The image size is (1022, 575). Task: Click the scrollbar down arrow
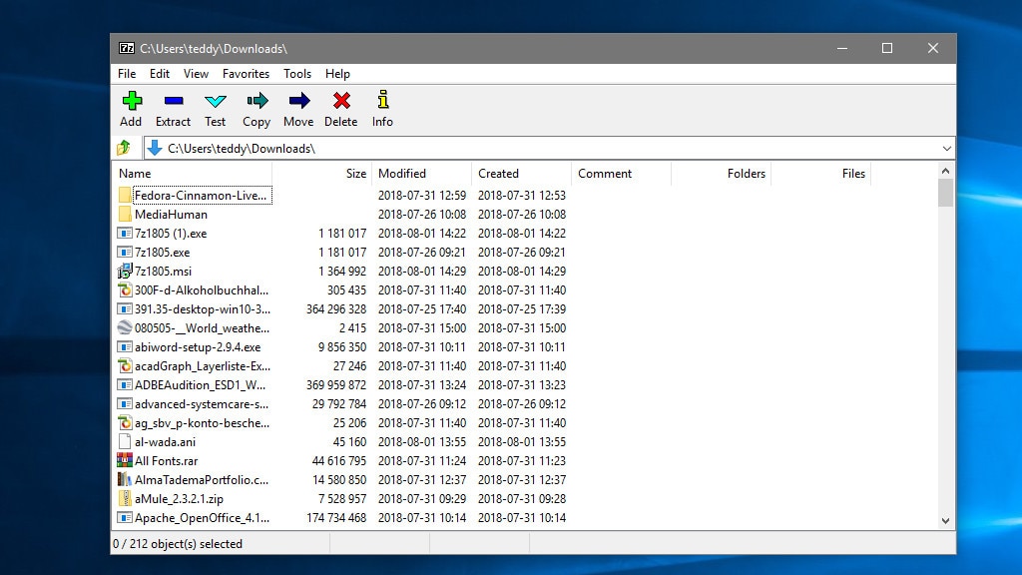tap(945, 521)
